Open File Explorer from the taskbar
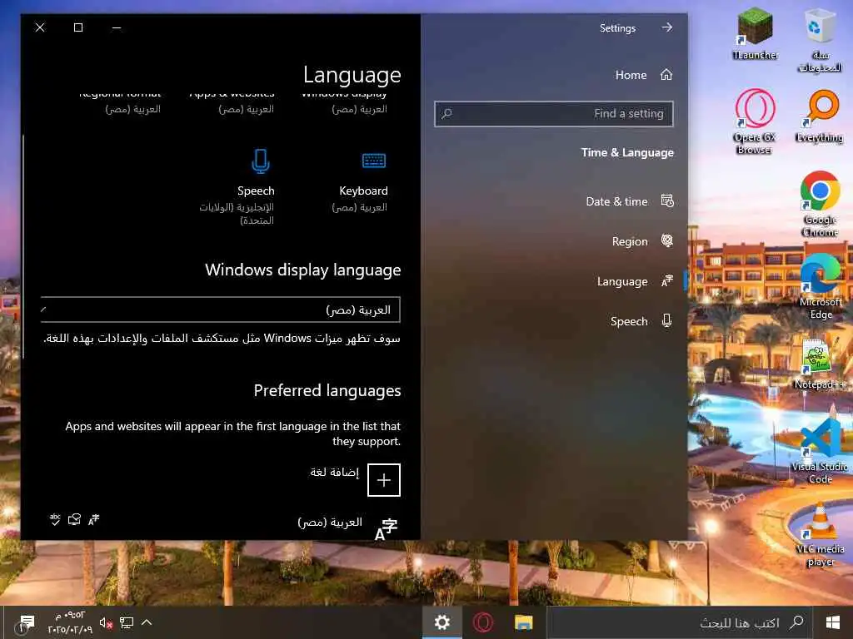 [x=523, y=622]
